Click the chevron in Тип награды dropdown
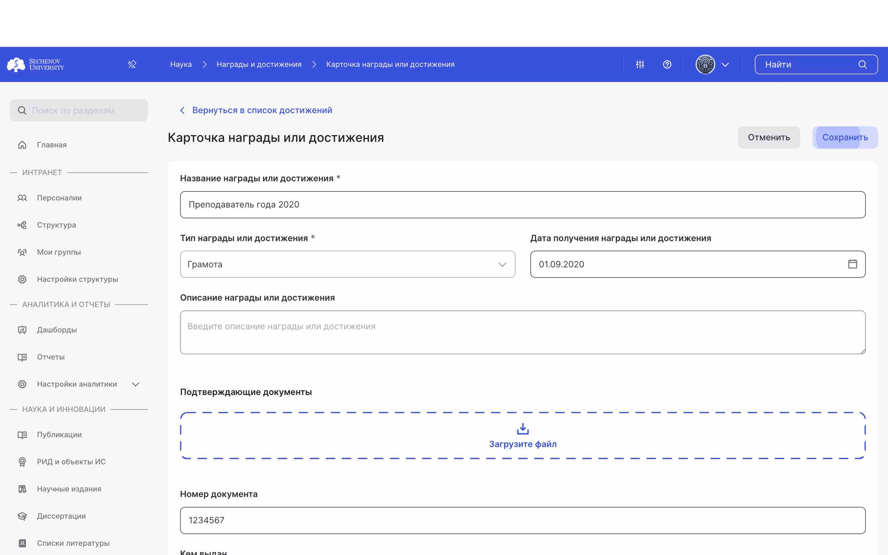This screenshot has height=555, width=888. (x=502, y=265)
